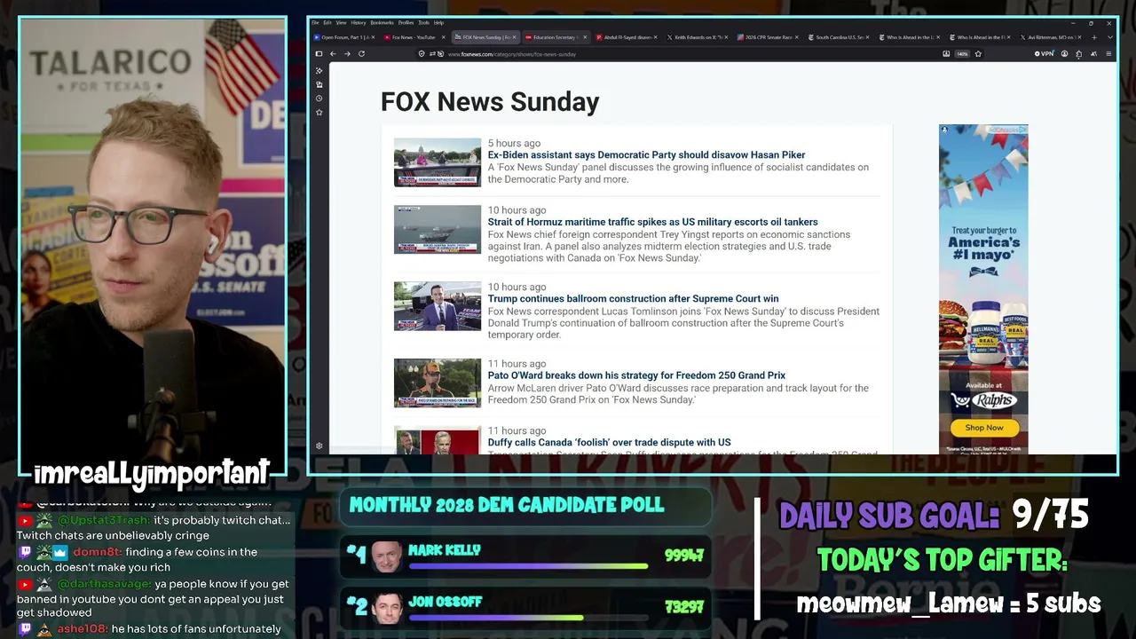Image resolution: width=1136 pixels, height=639 pixels.
Task: Open the extensions toolbar icon
Action: (x=1078, y=54)
